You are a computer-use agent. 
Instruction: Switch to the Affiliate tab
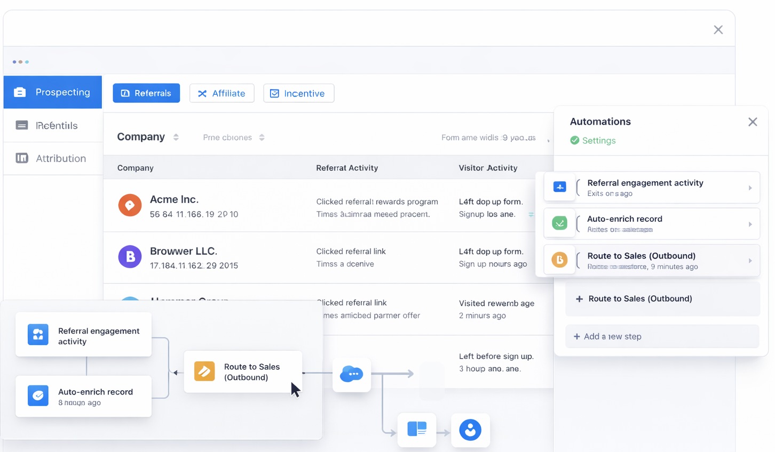[222, 93]
